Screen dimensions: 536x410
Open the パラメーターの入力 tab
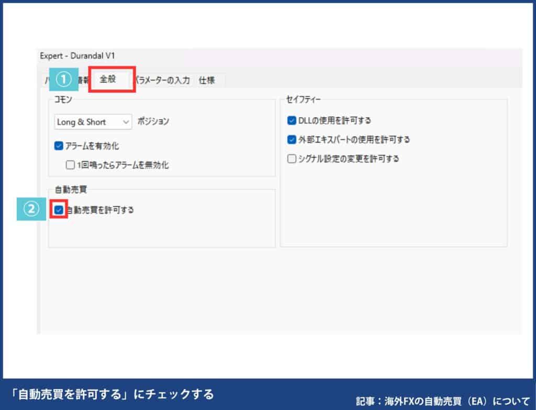162,80
